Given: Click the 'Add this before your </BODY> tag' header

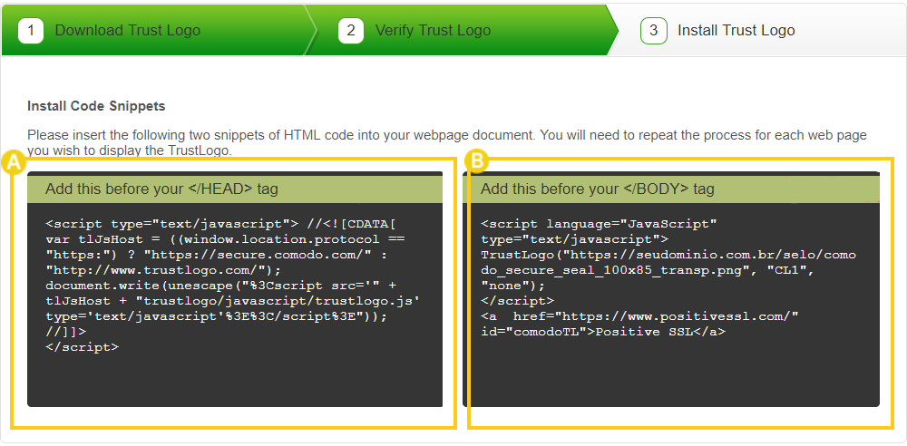Looking at the screenshot, I should [671, 189].
